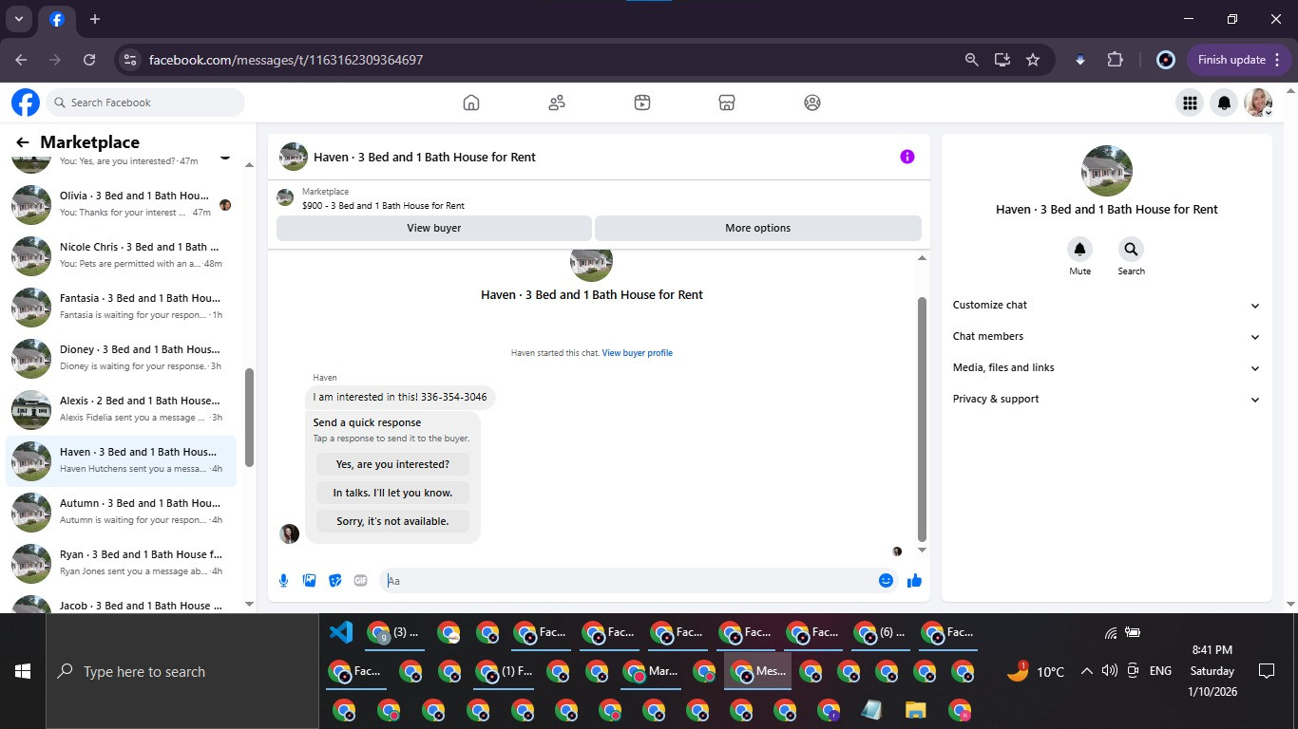
Task: Open purple conversation information icon
Action: click(x=907, y=157)
